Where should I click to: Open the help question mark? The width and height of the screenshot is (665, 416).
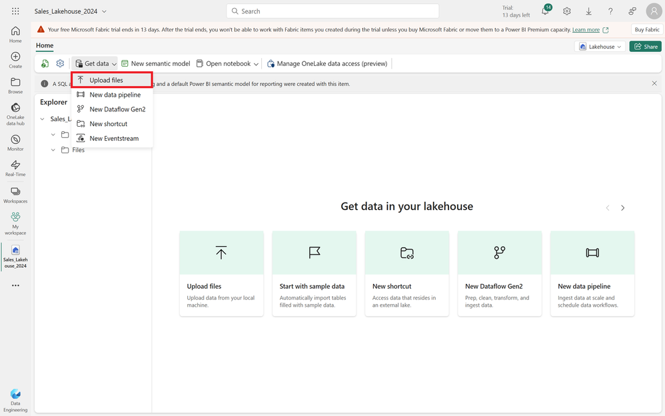tap(610, 11)
